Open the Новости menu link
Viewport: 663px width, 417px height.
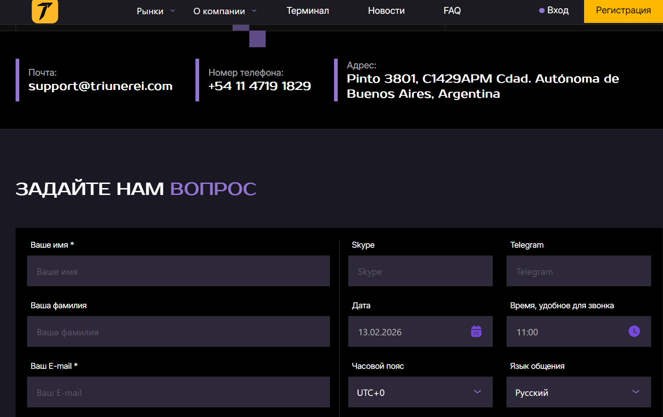click(x=386, y=11)
